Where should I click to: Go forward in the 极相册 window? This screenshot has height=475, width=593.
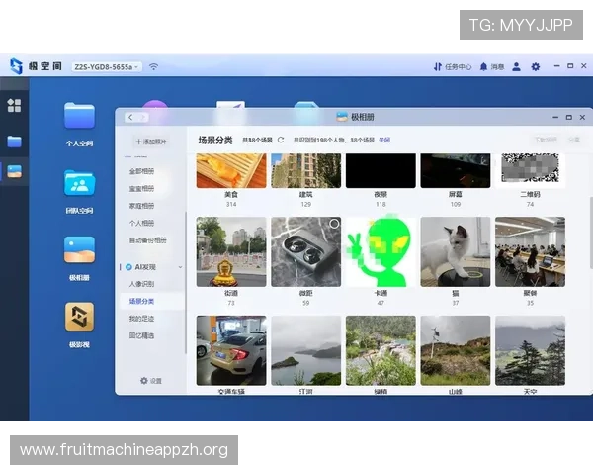[x=143, y=118]
